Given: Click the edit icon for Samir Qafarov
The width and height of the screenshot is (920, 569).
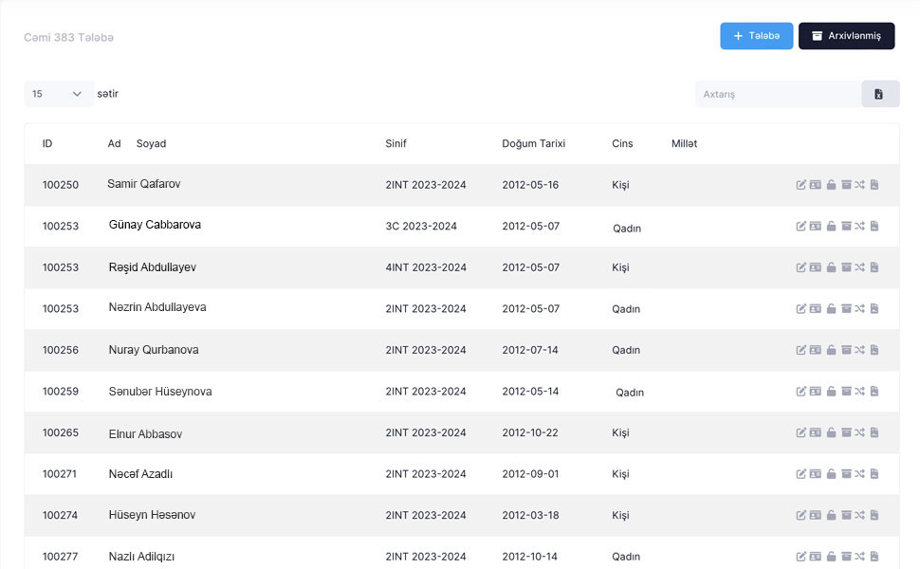Looking at the screenshot, I should 801,185.
